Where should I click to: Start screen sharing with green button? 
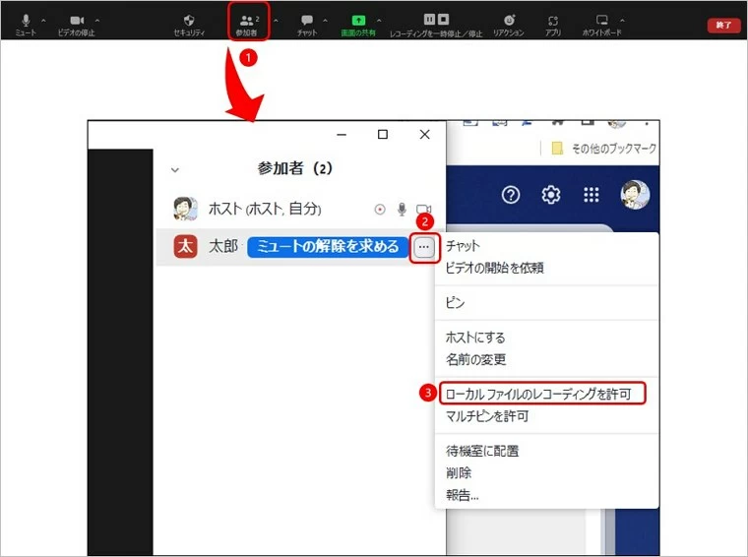(358, 24)
